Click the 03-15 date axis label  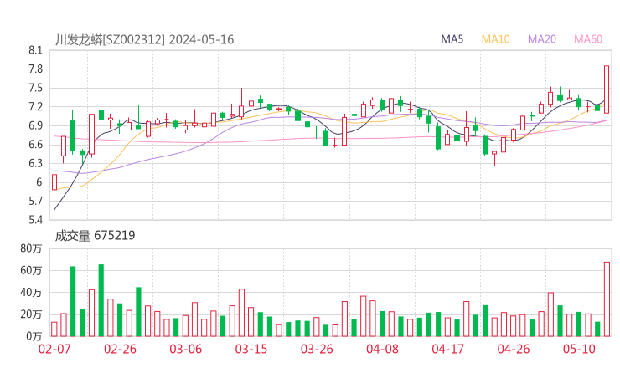[251, 349]
